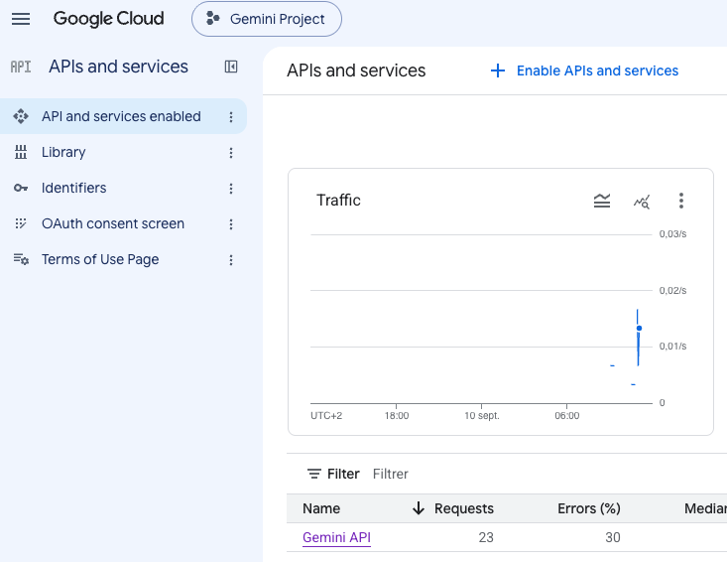Screen dimensions: 727x562
Task: Click Enable APIs and services
Action: click(x=584, y=70)
